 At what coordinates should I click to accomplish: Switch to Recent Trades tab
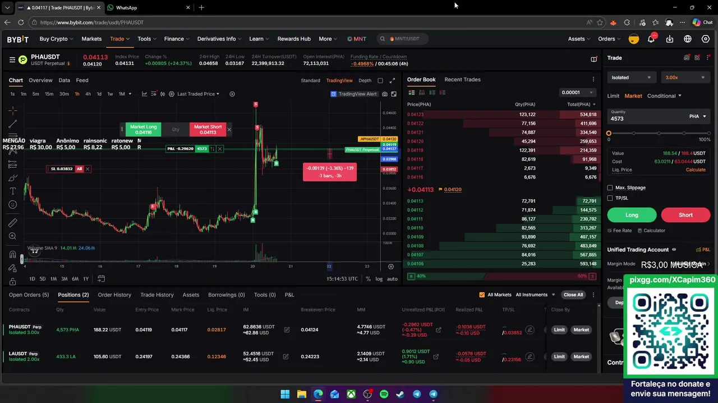[x=462, y=79]
